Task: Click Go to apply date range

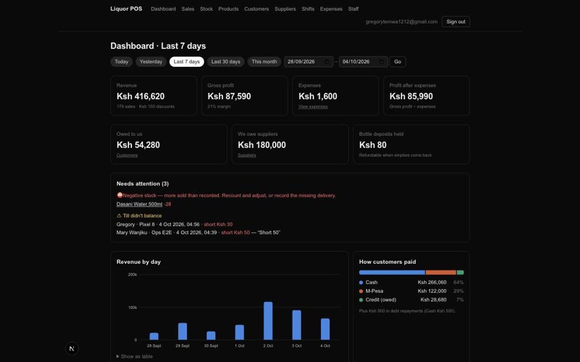Action: 398,62
